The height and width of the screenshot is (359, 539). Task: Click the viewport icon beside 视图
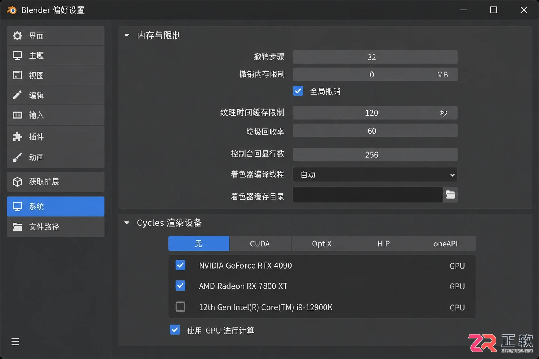(17, 75)
